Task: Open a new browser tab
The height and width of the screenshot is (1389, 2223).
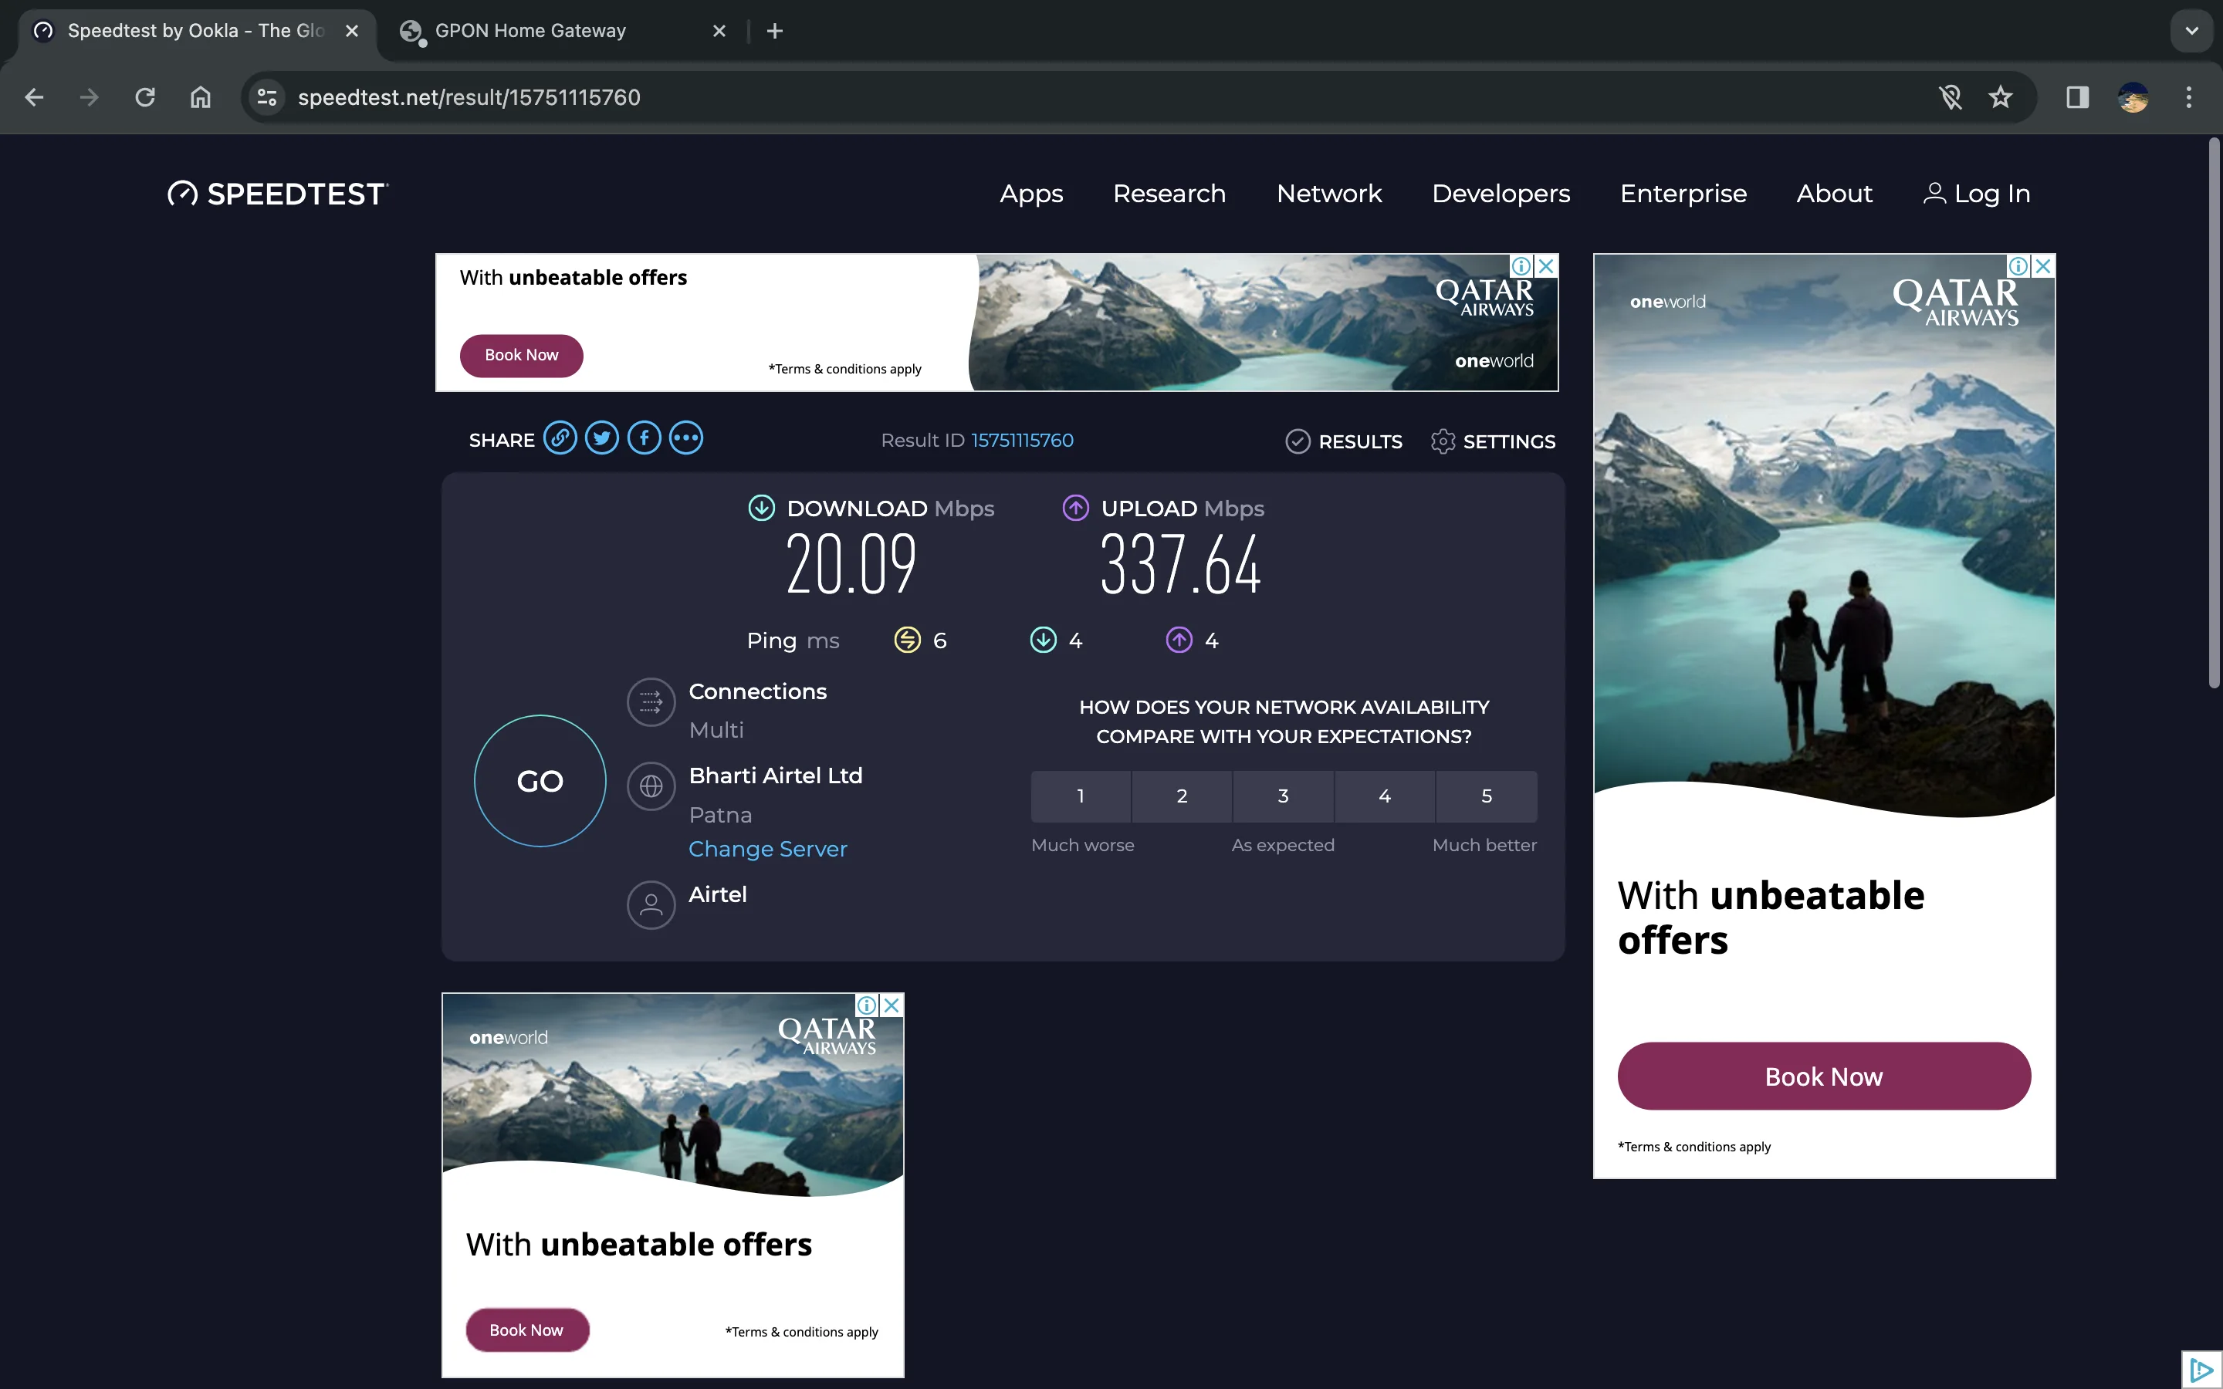Action: tap(774, 31)
